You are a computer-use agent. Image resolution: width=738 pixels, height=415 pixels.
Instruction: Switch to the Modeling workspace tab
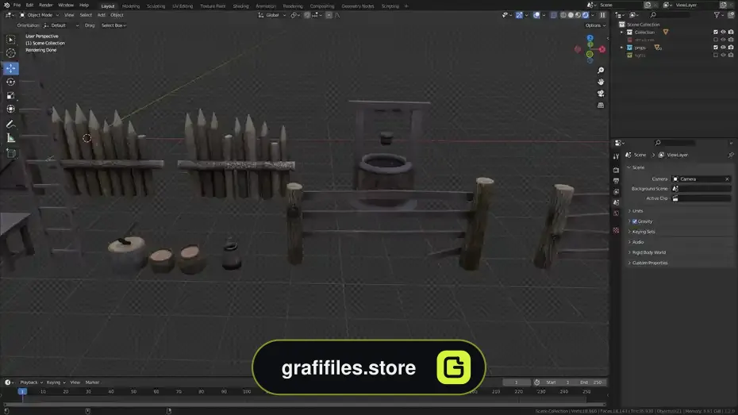pyautogui.click(x=131, y=6)
